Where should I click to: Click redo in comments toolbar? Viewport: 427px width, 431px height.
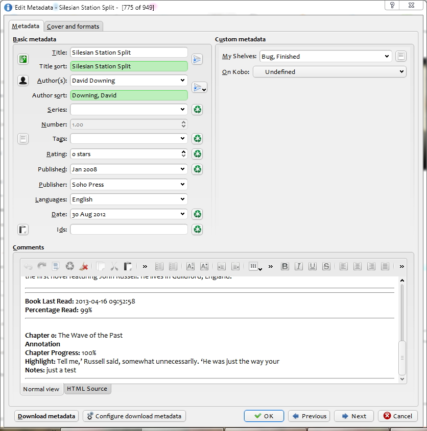click(42, 266)
